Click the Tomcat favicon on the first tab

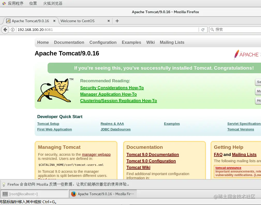[8, 21]
